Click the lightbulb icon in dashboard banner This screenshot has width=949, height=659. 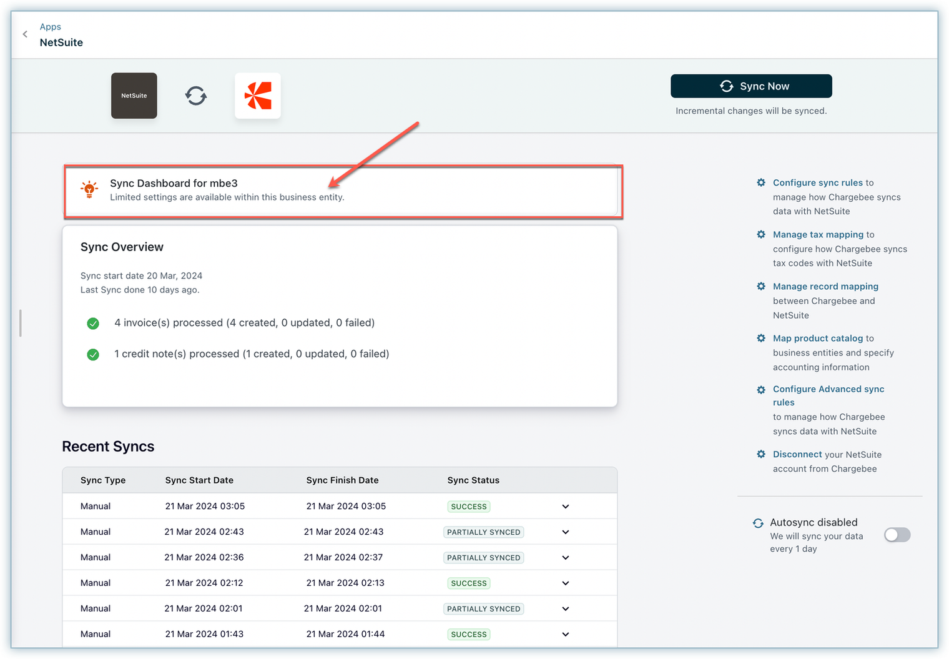click(89, 189)
